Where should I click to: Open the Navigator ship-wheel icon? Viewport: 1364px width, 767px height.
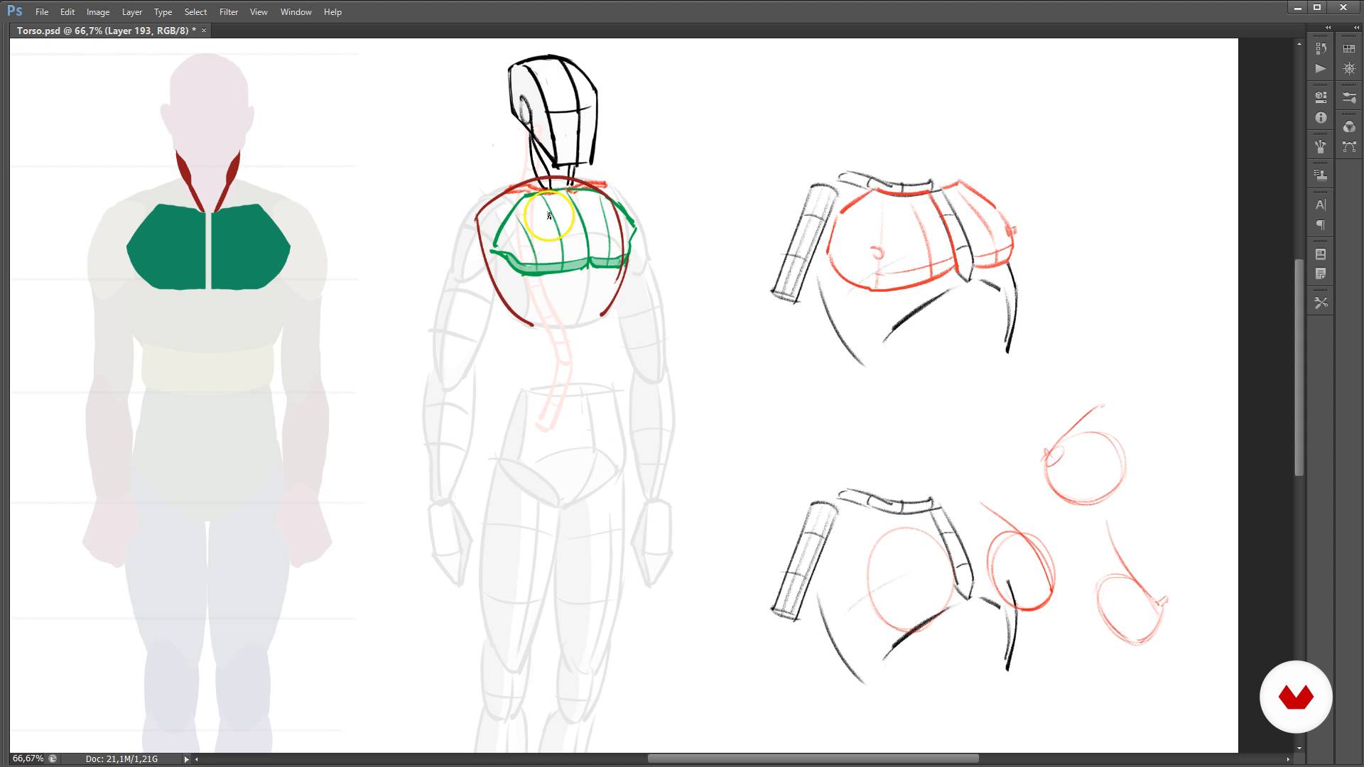point(1348,69)
